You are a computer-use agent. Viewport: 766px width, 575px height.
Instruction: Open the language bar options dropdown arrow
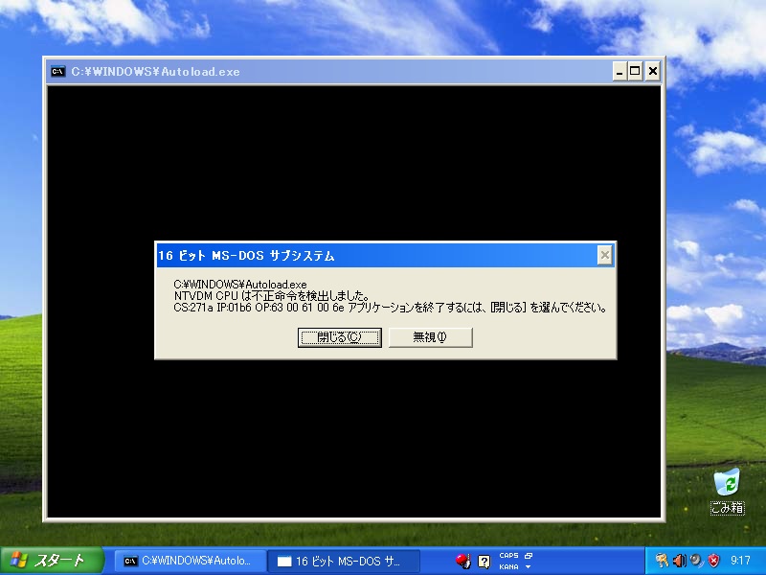pyautogui.click(x=529, y=566)
